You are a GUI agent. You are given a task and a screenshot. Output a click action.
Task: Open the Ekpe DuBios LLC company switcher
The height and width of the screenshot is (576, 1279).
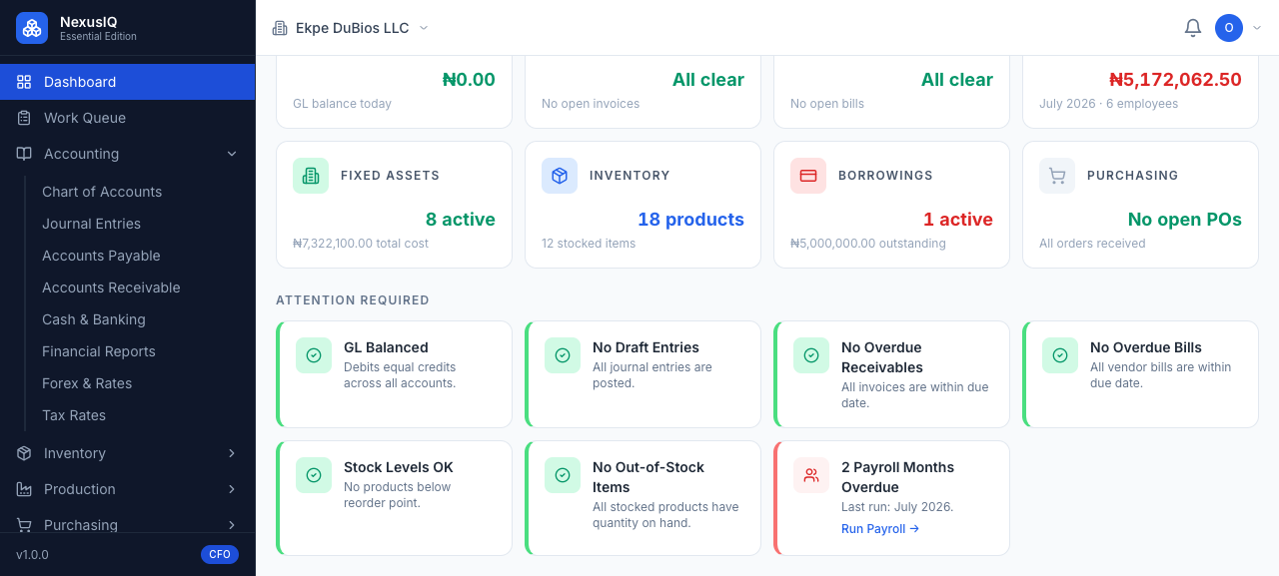(351, 28)
